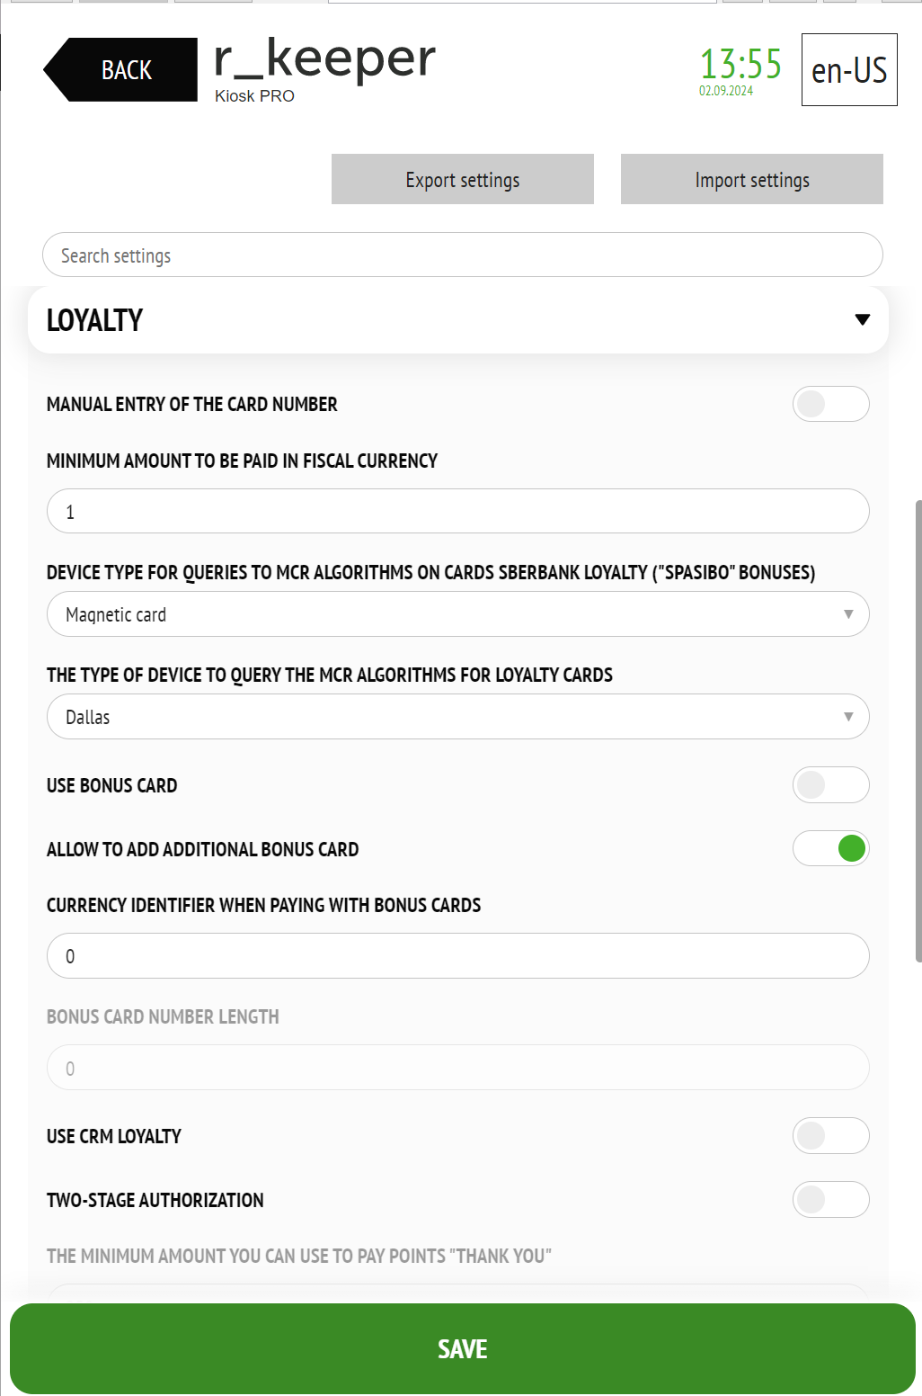Click the Export settings button

click(x=463, y=179)
